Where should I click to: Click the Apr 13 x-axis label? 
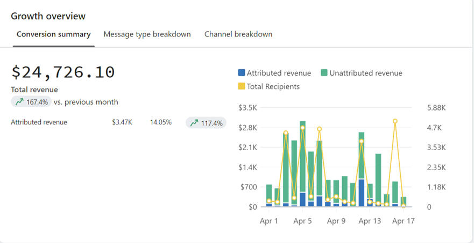tap(370, 221)
